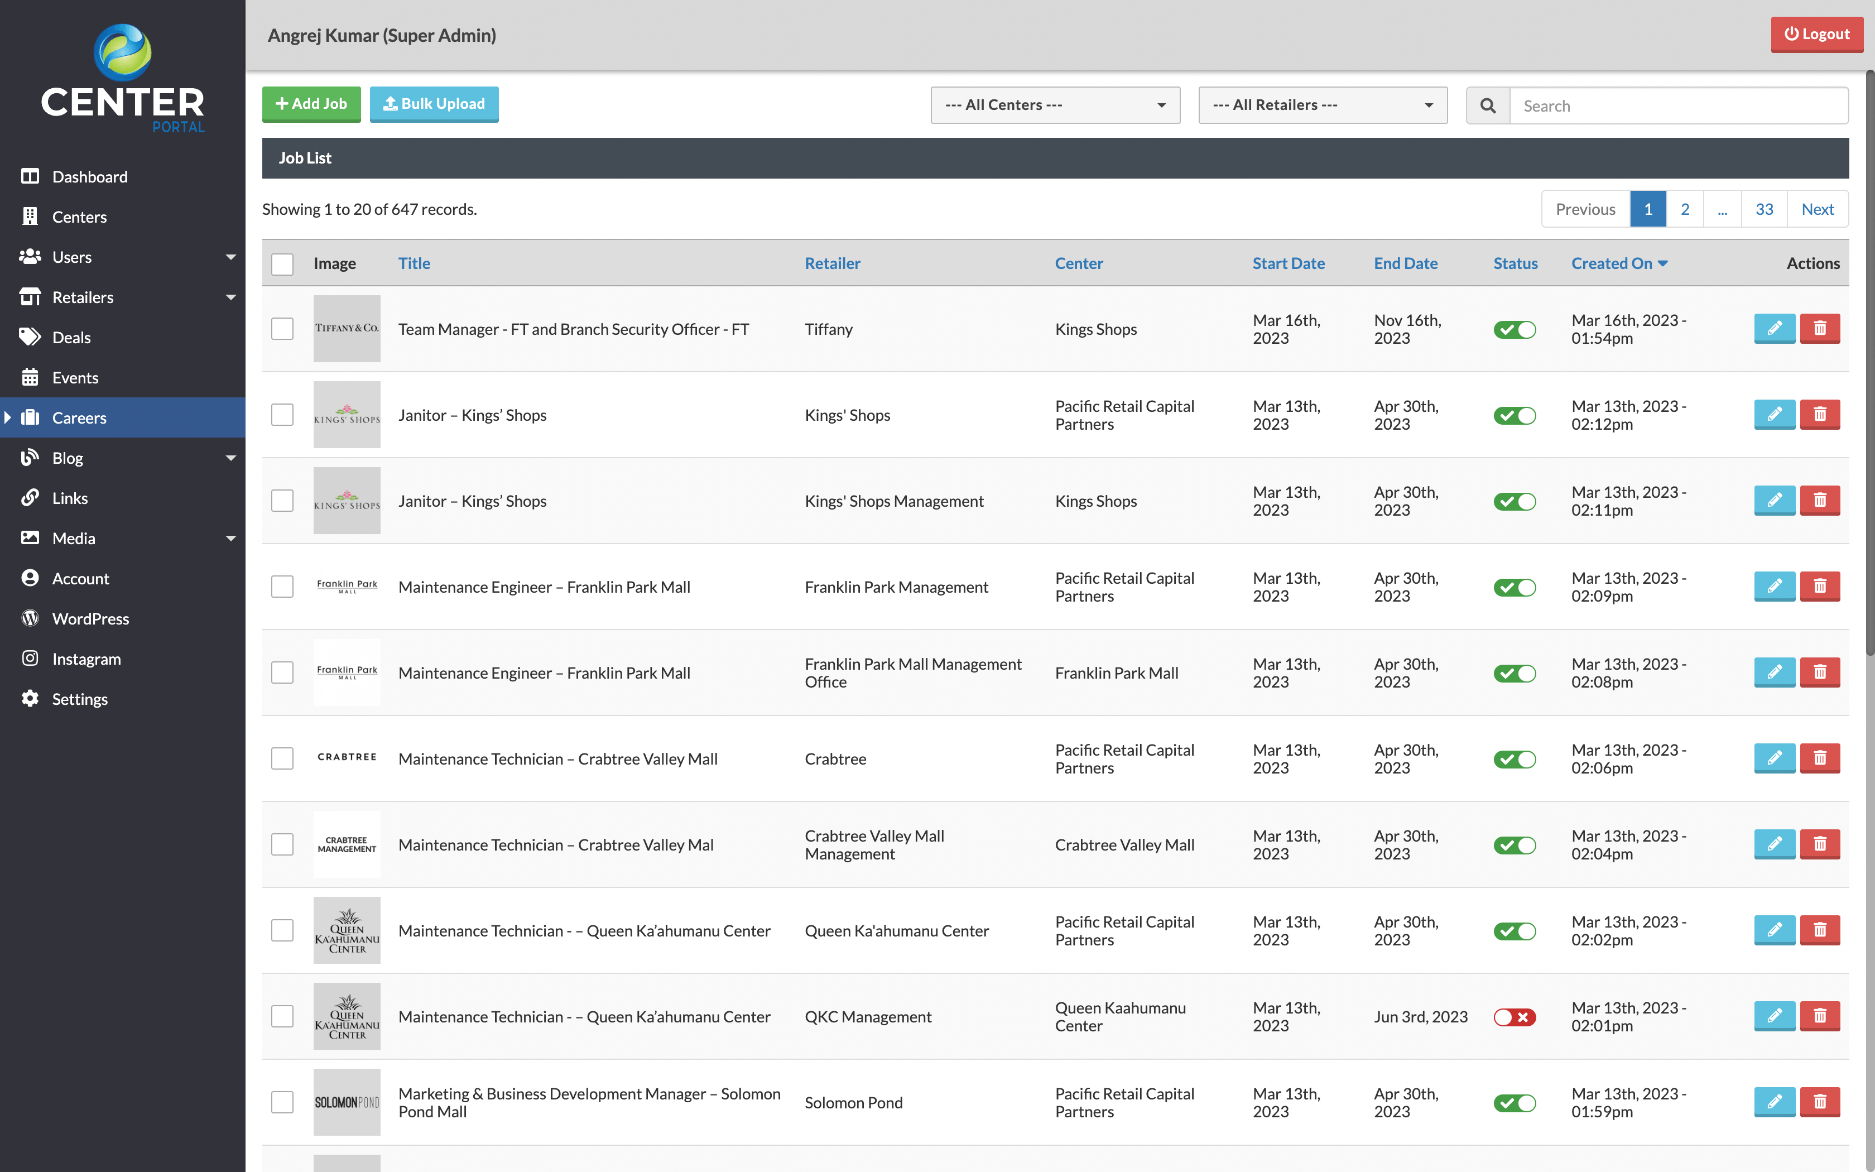This screenshot has width=1875, height=1172.
Task: Switch to the Careers section
Action: [x=79, y=417]
